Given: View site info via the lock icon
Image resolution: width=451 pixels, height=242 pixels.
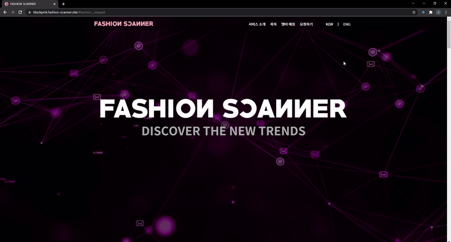Looking at the screenshot, I should 29,12.
